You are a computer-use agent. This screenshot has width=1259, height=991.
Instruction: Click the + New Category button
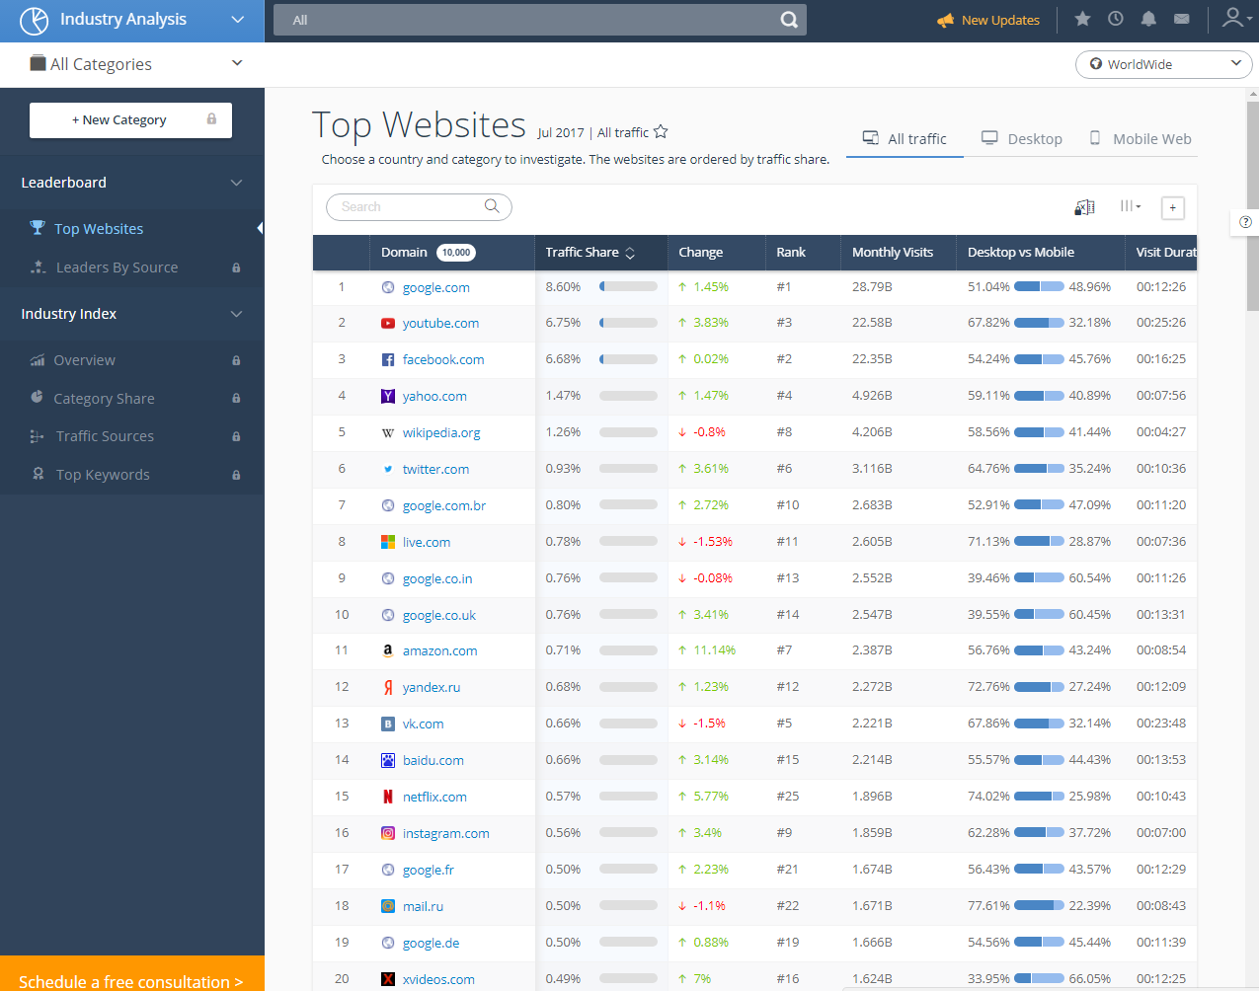pyautogui.click(x=130, y=119)
